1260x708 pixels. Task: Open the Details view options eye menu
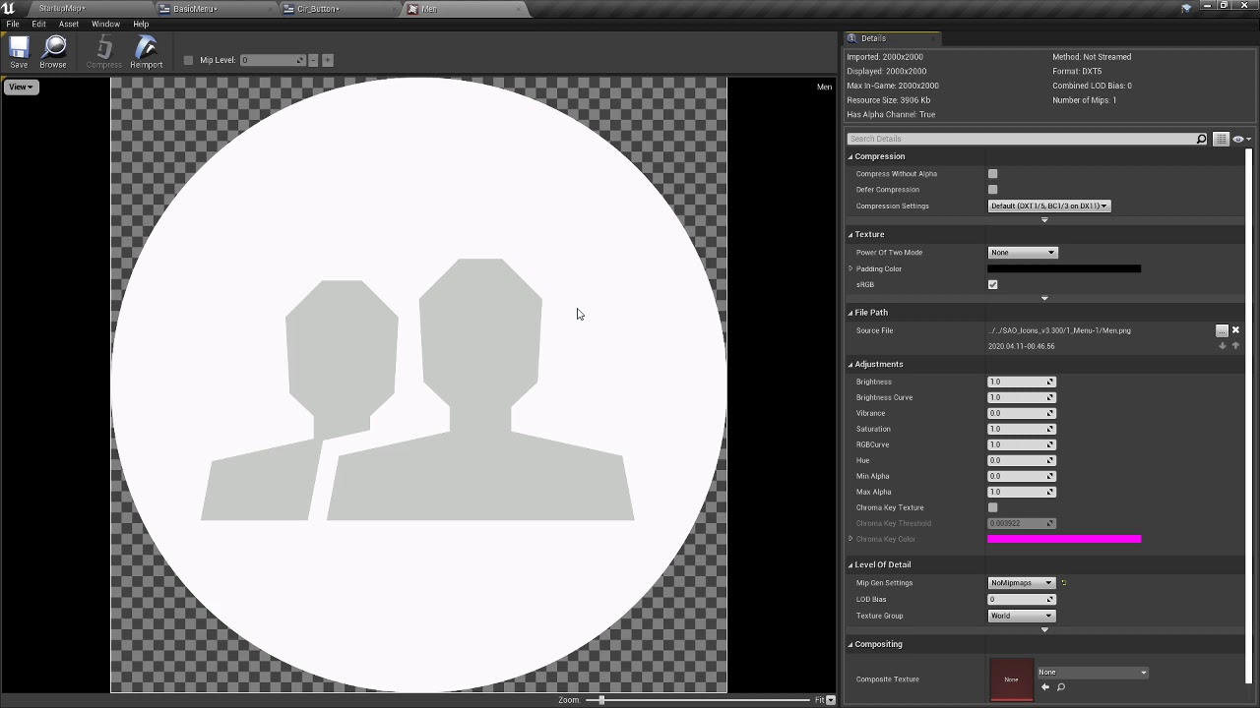pos(1240,139)
